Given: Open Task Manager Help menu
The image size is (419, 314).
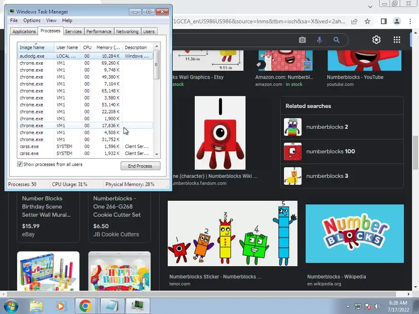Looking at the screenshot, I should pyautogui.click(x=67, y=20).
